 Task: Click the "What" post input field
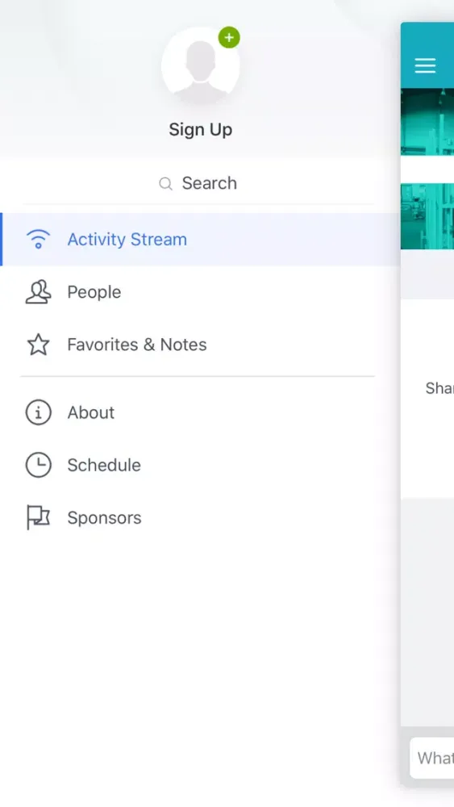coord(432,758)
